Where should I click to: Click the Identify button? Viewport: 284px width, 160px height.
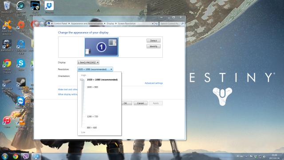tap(154, 46)
